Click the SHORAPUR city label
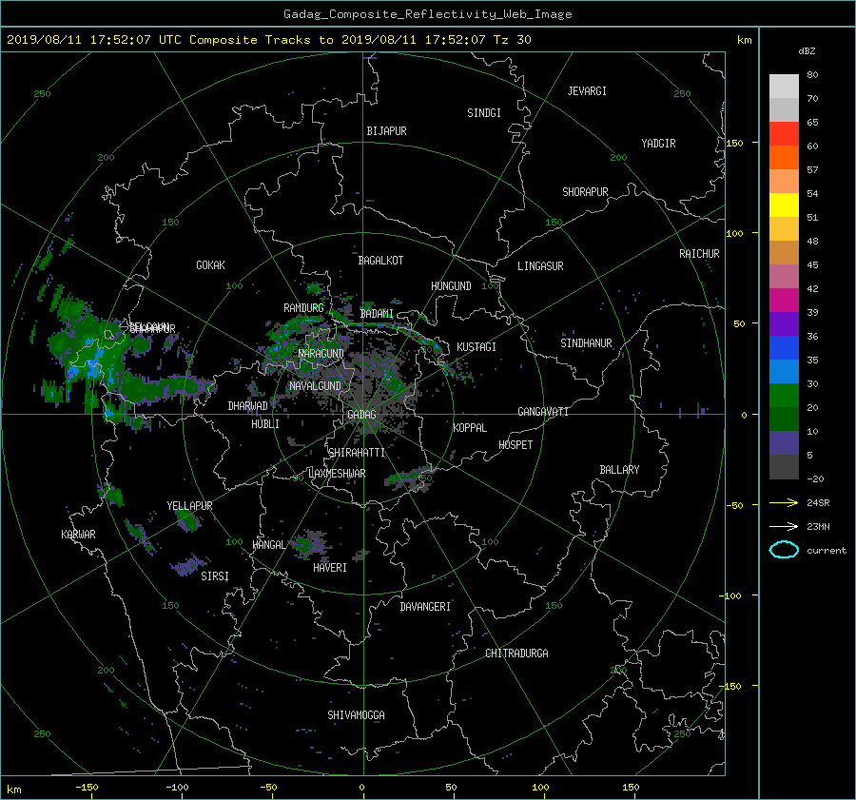The height and width of the screenshot is (800, 856). [585, 192]
